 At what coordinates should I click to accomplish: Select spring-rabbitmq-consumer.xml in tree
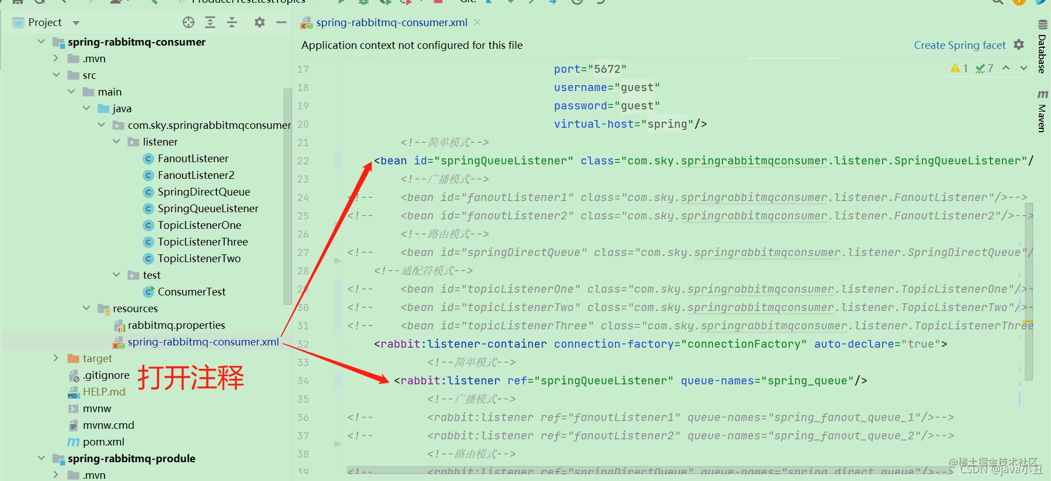203,342
